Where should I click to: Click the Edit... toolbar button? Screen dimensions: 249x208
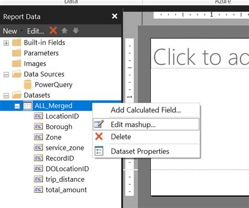(36, 31)
